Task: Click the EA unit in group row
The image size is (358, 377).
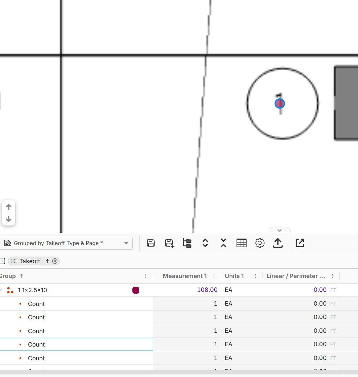Action: click(x=228, y=290)
